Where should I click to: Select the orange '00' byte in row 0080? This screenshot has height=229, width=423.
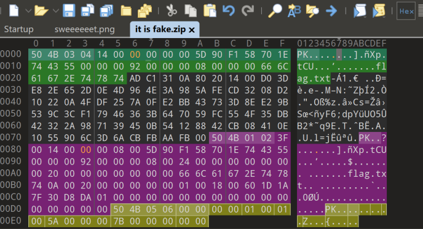(x=85, y=150)
